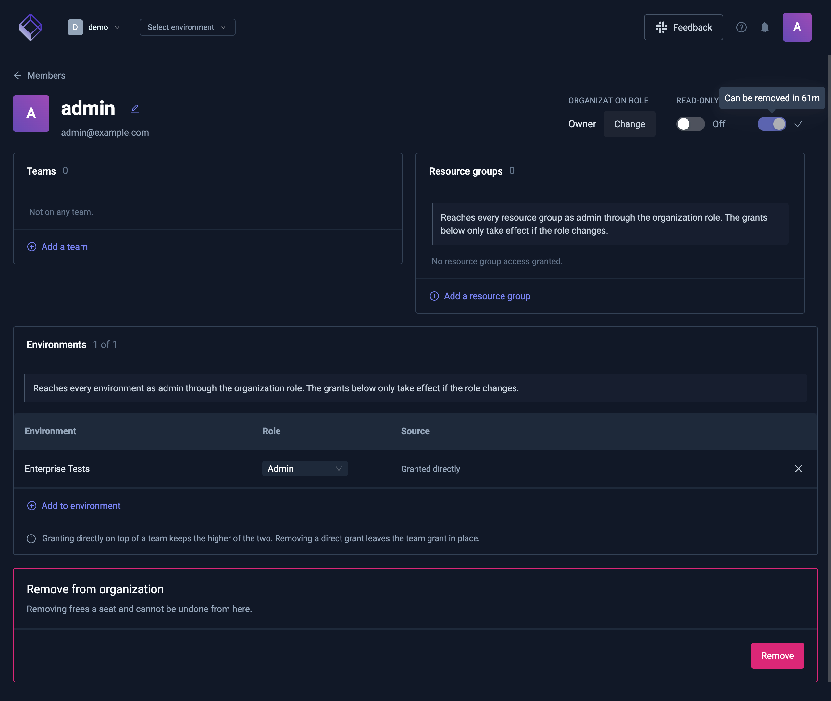Image resolution: width=831 pixels, height=701 pixels.
Task: Toggle the purple enabled switch
Action: [771, 124]
